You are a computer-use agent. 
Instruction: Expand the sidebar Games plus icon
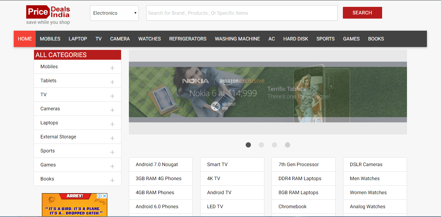tap(112, 166)
